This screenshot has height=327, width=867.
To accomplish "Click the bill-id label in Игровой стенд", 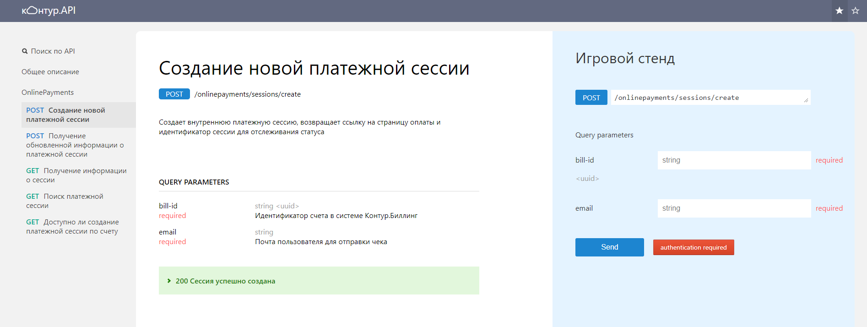I will [585, 160].
